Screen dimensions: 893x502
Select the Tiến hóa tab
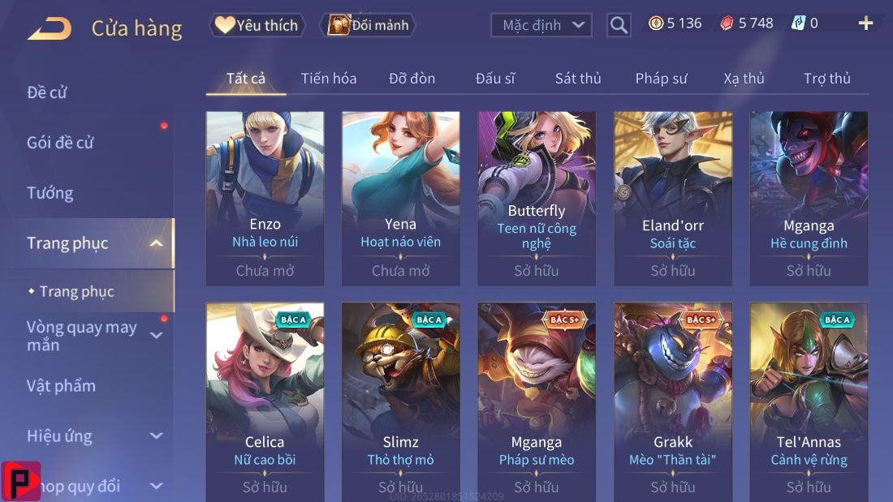click(329, 79)
